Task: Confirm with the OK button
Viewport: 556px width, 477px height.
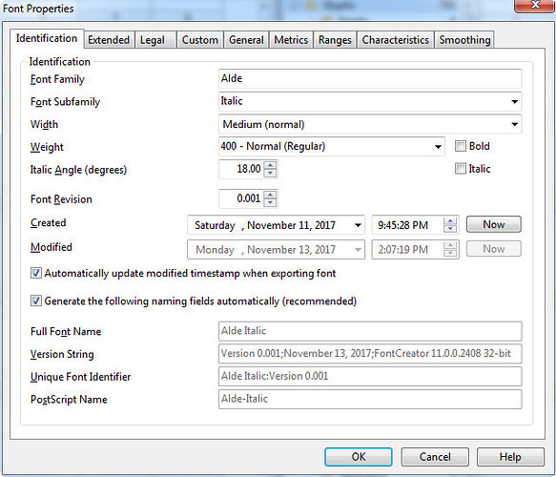Action: pos(359,457)
